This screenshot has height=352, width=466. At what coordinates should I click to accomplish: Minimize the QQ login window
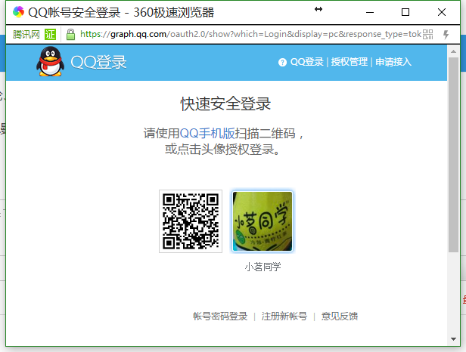tap(370, 13)
